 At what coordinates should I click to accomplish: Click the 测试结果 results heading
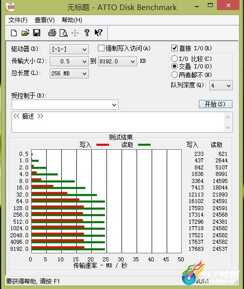120,137
